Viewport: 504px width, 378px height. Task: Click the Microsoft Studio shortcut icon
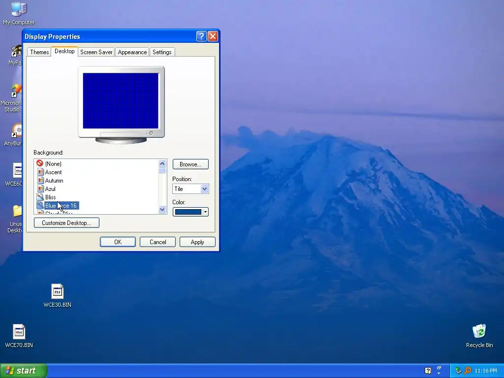(x=17, y=91)
